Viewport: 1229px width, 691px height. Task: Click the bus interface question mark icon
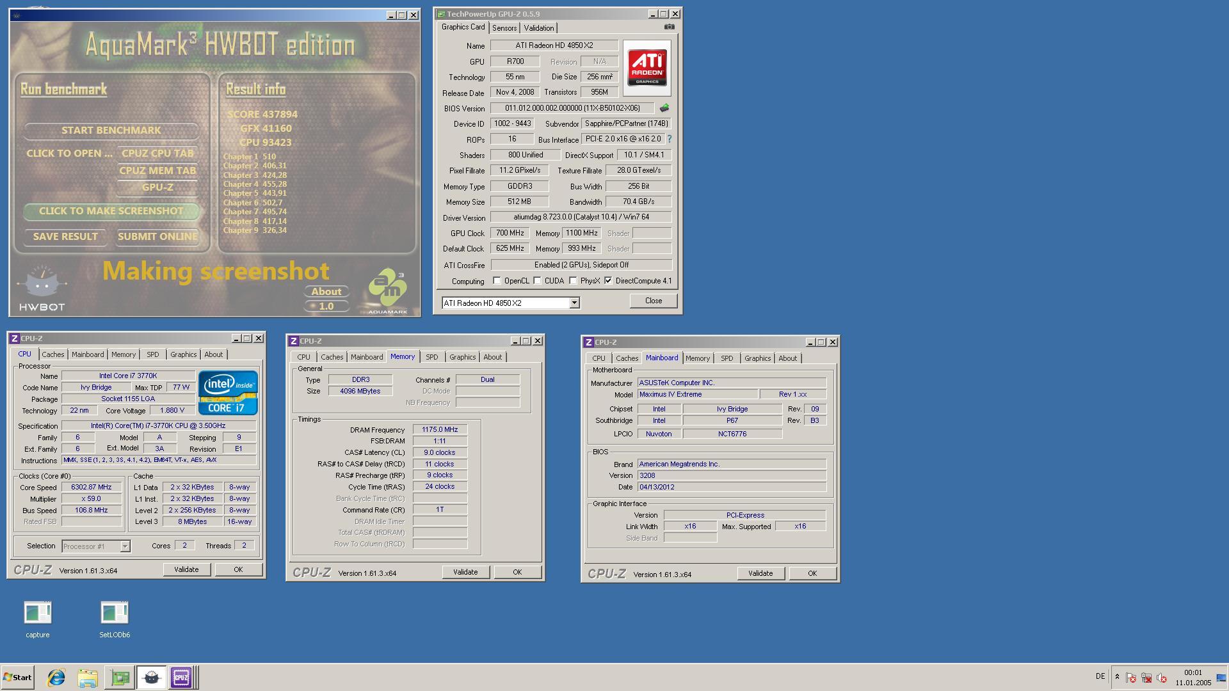tap(670, 139)
